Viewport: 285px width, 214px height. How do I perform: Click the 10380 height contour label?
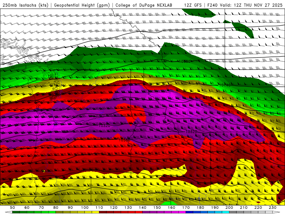pos(124,140)
